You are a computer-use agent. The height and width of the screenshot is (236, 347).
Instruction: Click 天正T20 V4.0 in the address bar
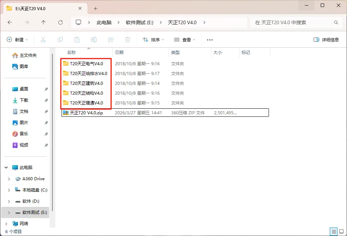182,22
